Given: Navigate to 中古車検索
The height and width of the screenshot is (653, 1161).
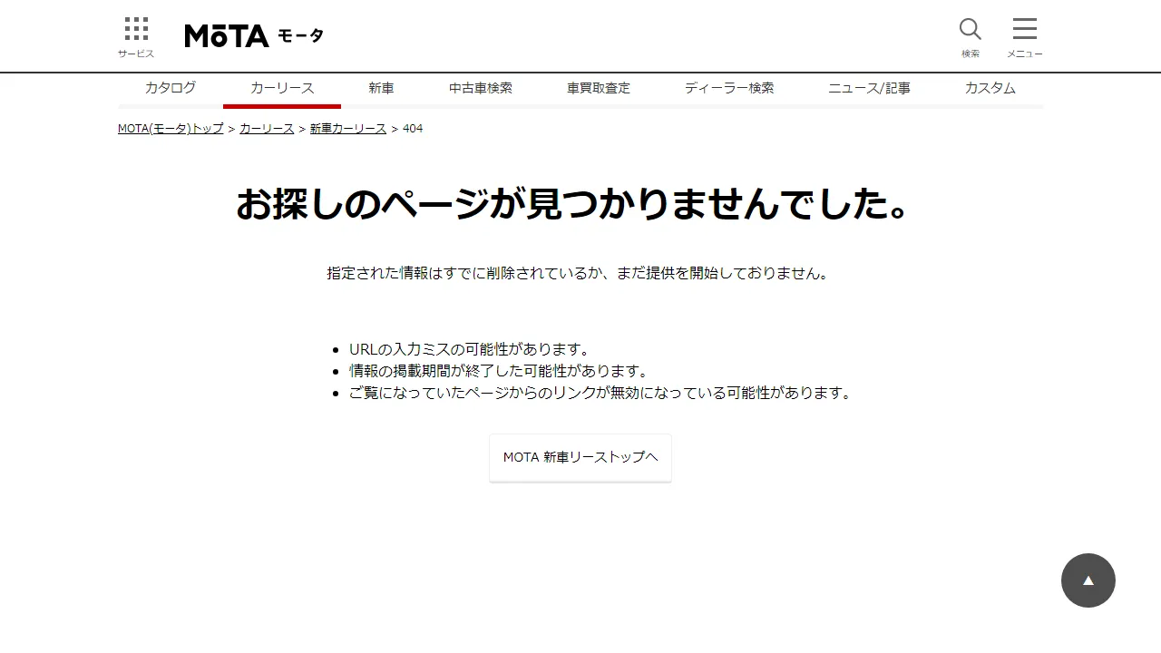Looking at the screenshot, I should coord(480,88).
